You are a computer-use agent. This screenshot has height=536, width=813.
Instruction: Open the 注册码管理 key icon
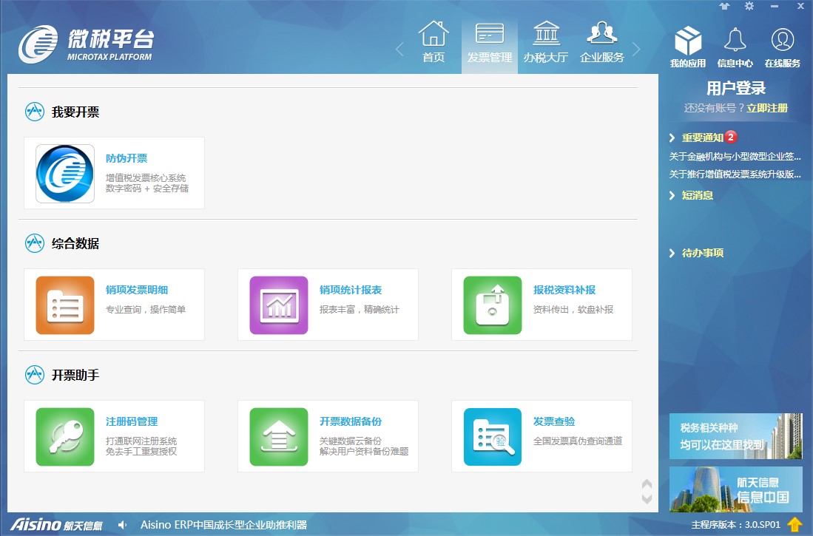coord(65,437)
